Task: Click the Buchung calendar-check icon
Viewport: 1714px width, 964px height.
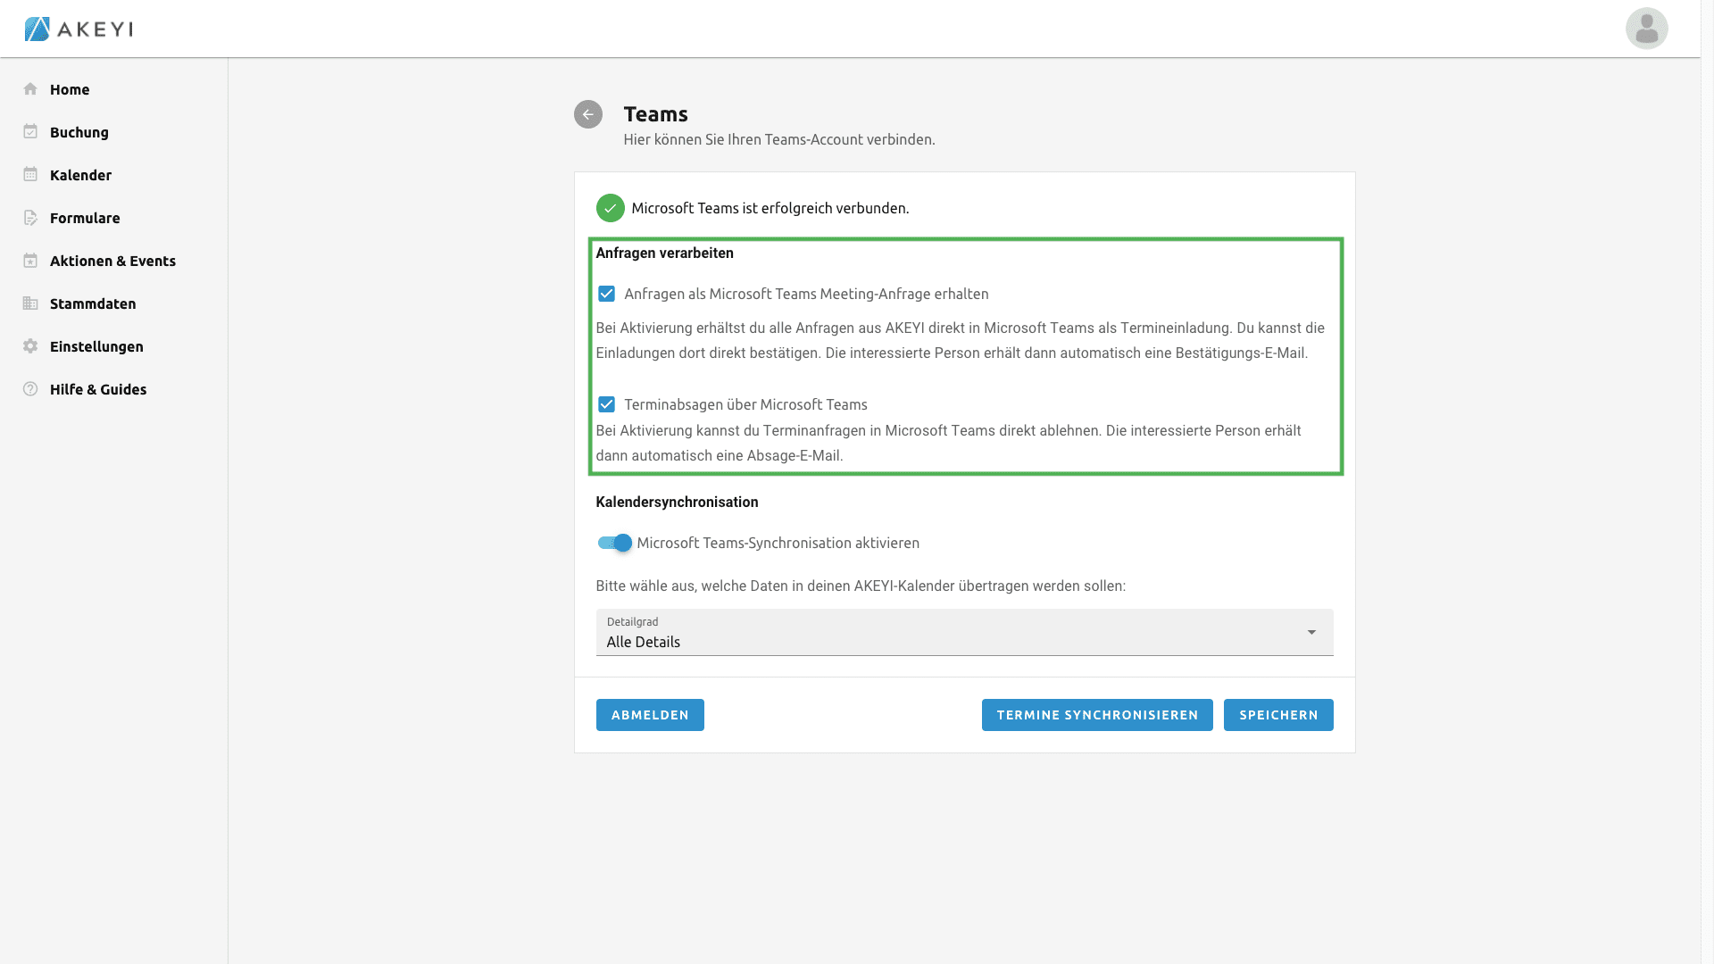Action: coord(30,132)
